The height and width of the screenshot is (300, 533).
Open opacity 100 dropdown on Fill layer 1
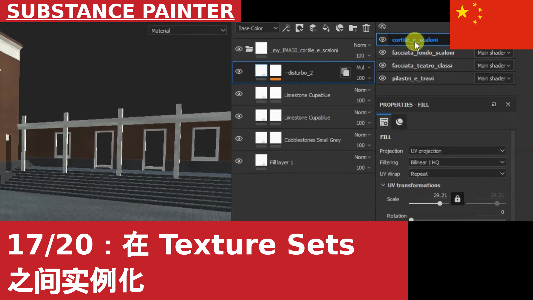pyautogui.click(x=363, y=168)
